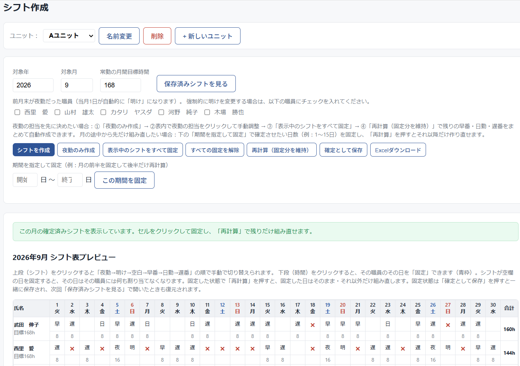This screenshot has width=520, height=366.
Task: Click 西里 愛's day 1 遅 shift cell
Action: pyautogui.click(x=57, y=348)
